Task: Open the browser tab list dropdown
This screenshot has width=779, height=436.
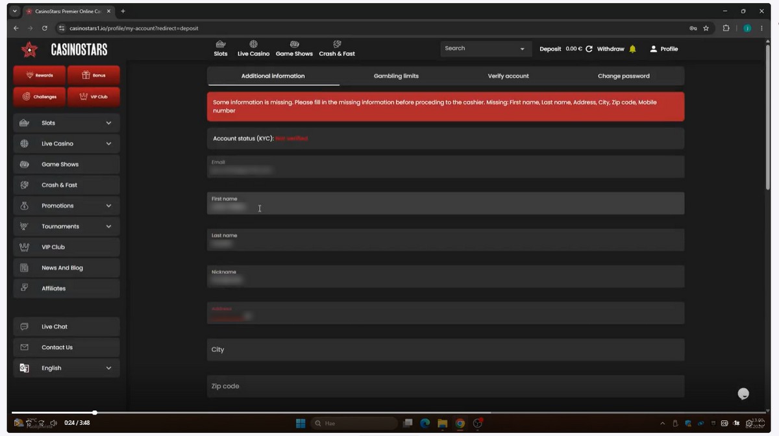Action: coord(14,11)
